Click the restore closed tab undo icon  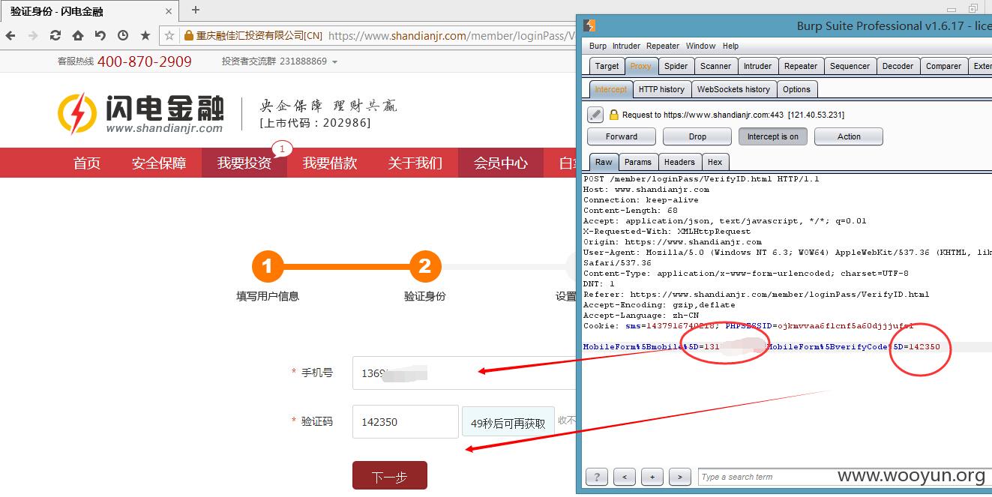coord(100,35)
